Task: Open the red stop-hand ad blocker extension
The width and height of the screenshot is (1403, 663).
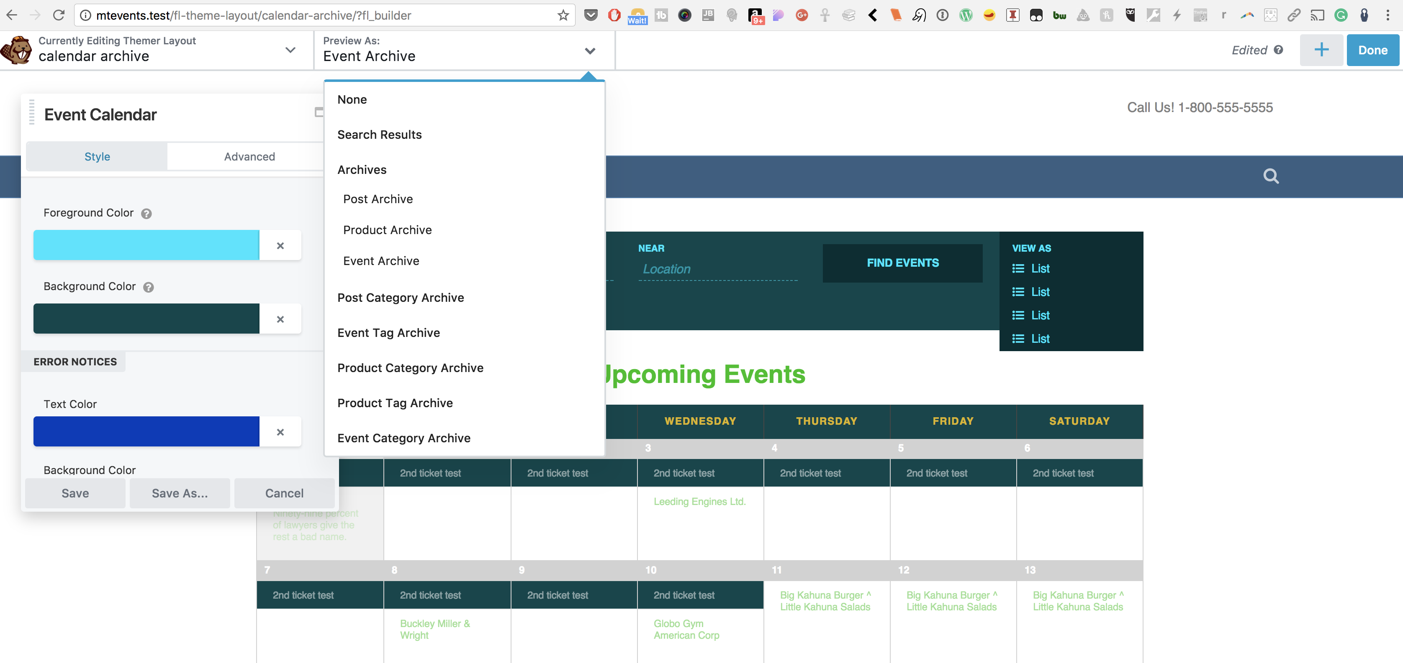Action: pos(614,15)
